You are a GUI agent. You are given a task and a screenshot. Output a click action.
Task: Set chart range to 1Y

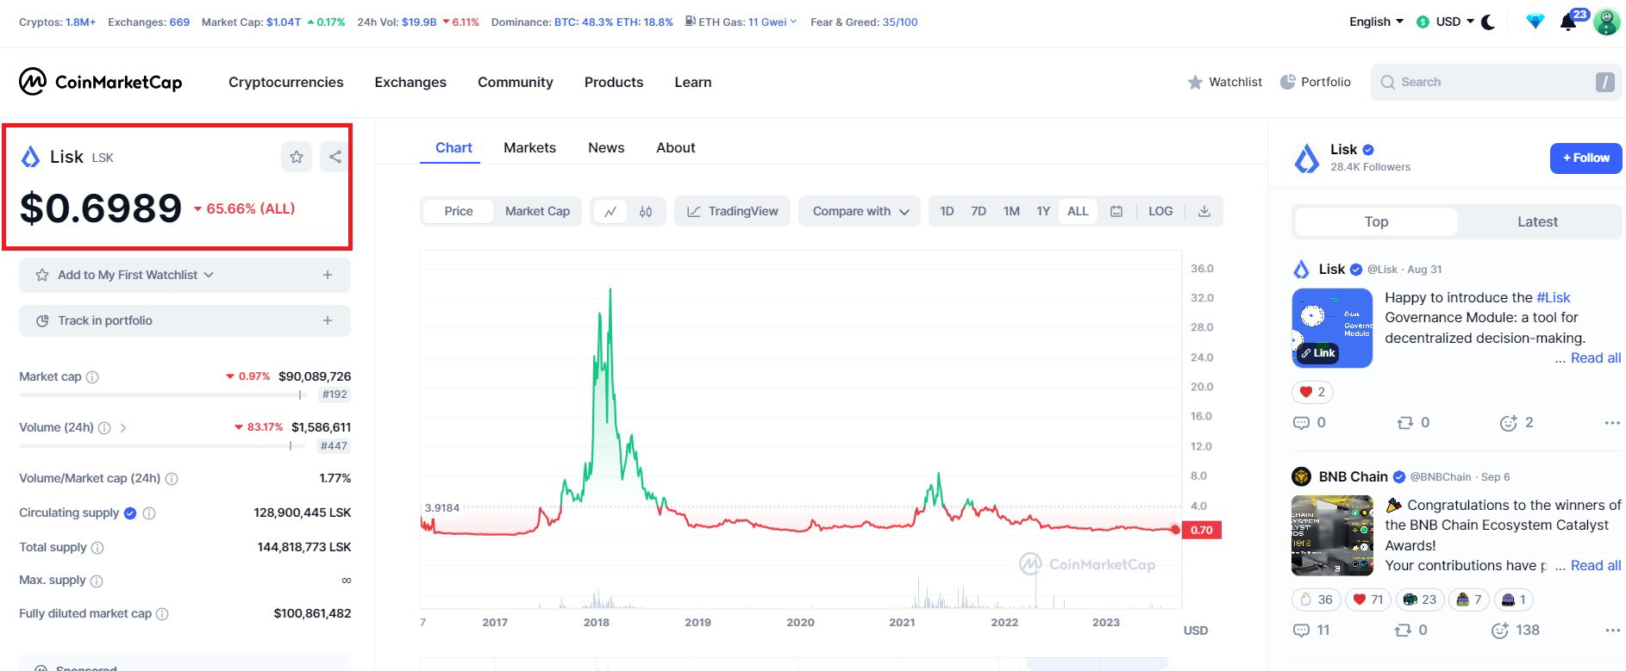tap(1043, 211)
